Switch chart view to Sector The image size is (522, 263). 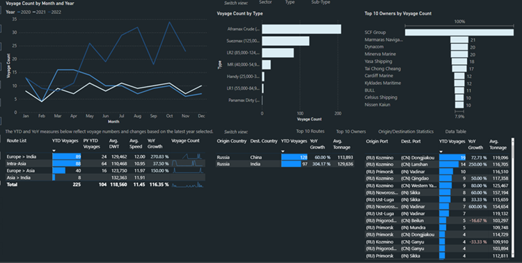[x=265, y=2]
